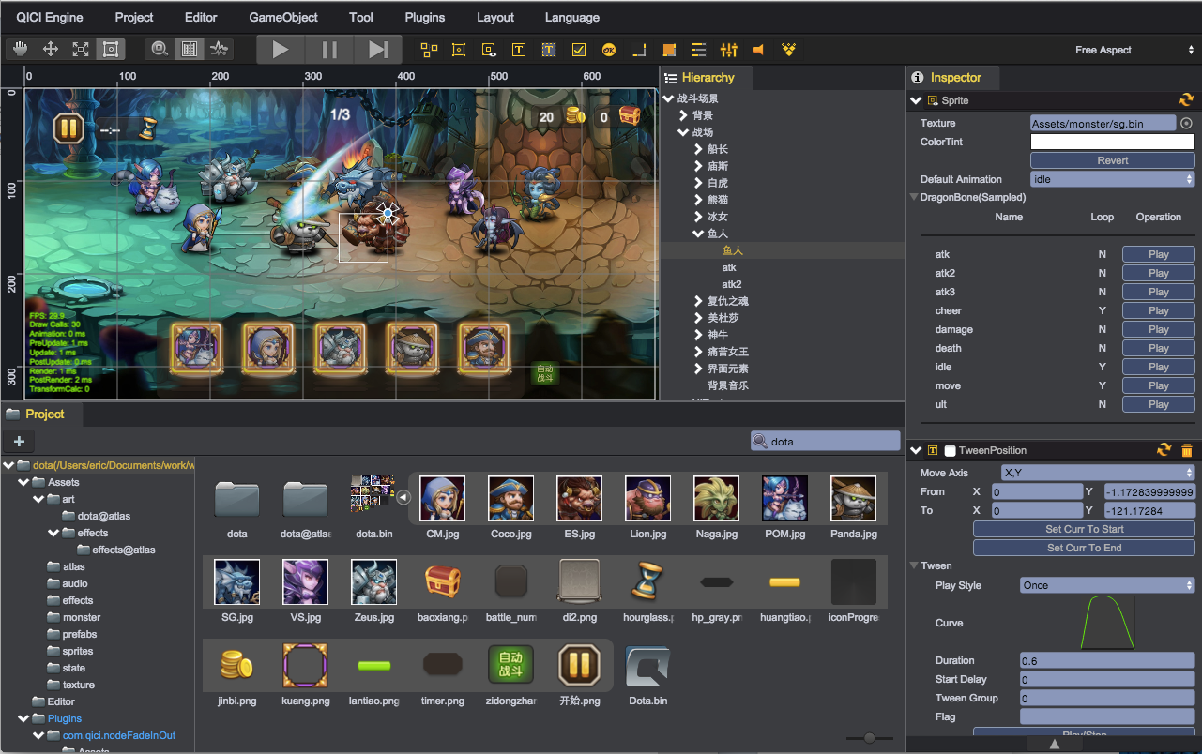Image resolution: width=1202 pixels, height=754 pixels.
Task: Create an image node from the toolbar
Action: tap(459, 50)
